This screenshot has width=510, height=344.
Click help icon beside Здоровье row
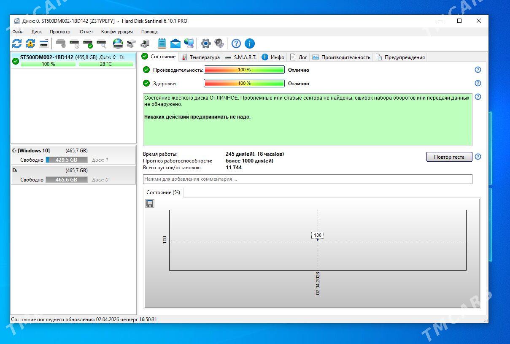tap(478, 83)
